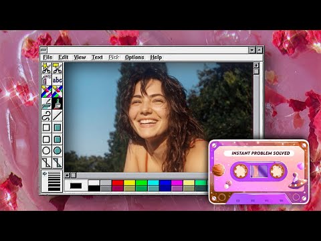
Task: Select the Filled Circle tool
Action: coord(58,151)
